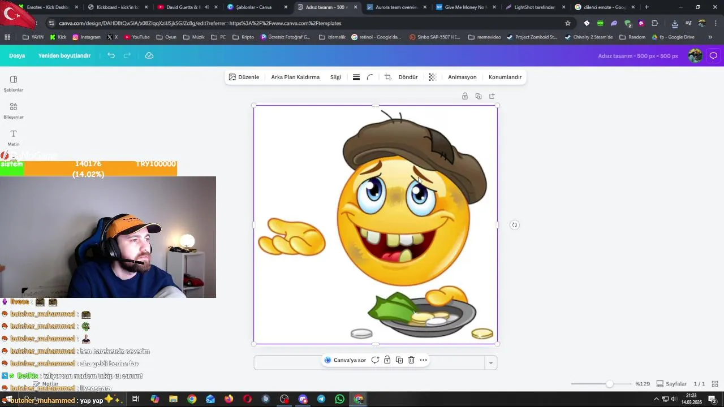This screenshot has height=407, width=724.
Task: Bookmark page with star icon
Action: pyautogui.click(x=568, y=23)
